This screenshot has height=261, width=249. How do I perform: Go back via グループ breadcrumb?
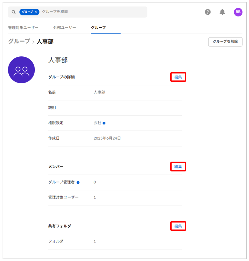click(x=19, y=41)
